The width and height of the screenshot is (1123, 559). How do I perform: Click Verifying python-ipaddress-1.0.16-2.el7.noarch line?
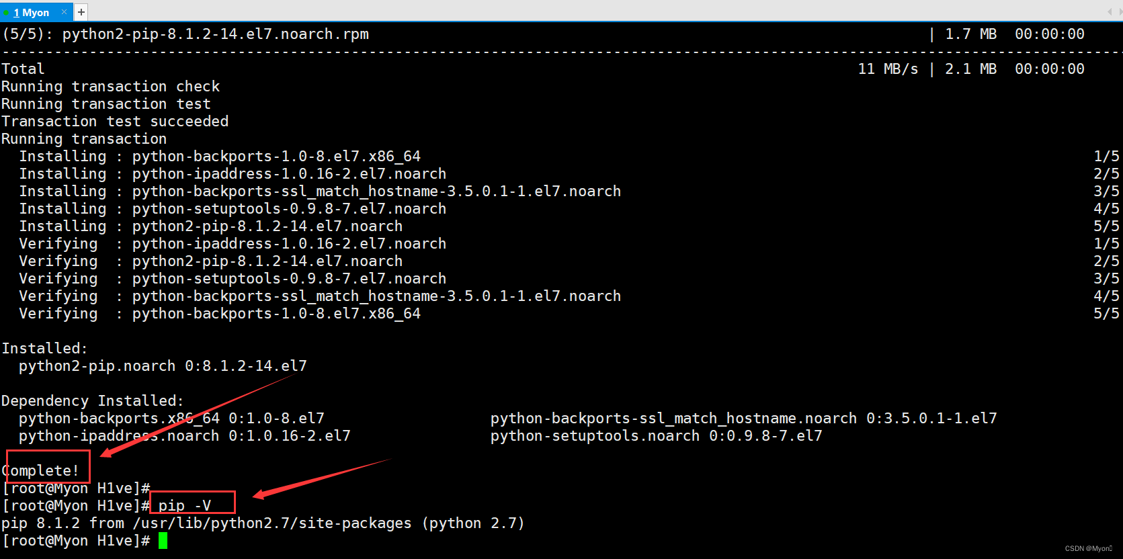(x=233, y=244)
